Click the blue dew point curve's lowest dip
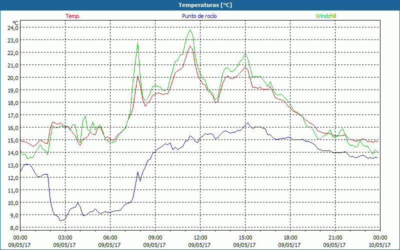Viewport: 400px width, 250px height. pyautogui.click(x=60, y=220)
